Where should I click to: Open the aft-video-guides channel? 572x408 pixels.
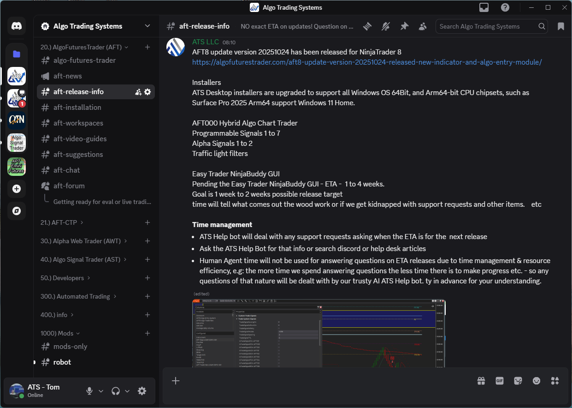coord(96,139)
